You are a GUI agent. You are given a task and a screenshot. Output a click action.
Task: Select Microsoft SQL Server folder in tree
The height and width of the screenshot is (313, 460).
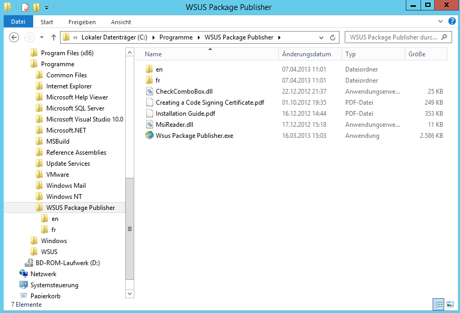(x=75, y=108)
